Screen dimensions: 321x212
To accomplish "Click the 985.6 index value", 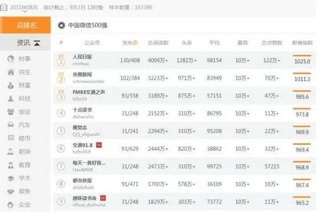I will [x=302, y=97].
